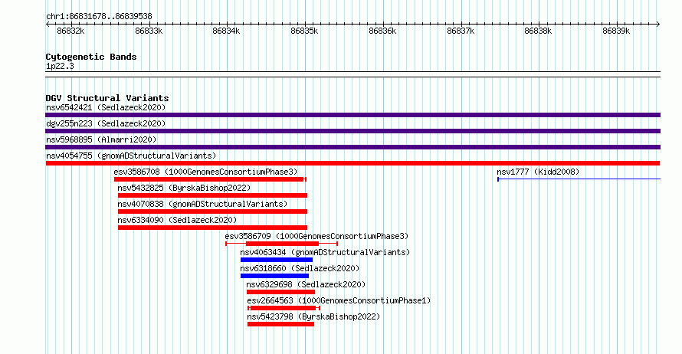Select the 1p22.3 cytogenetic band label
The image size is (682, 354).
point(60,67)
